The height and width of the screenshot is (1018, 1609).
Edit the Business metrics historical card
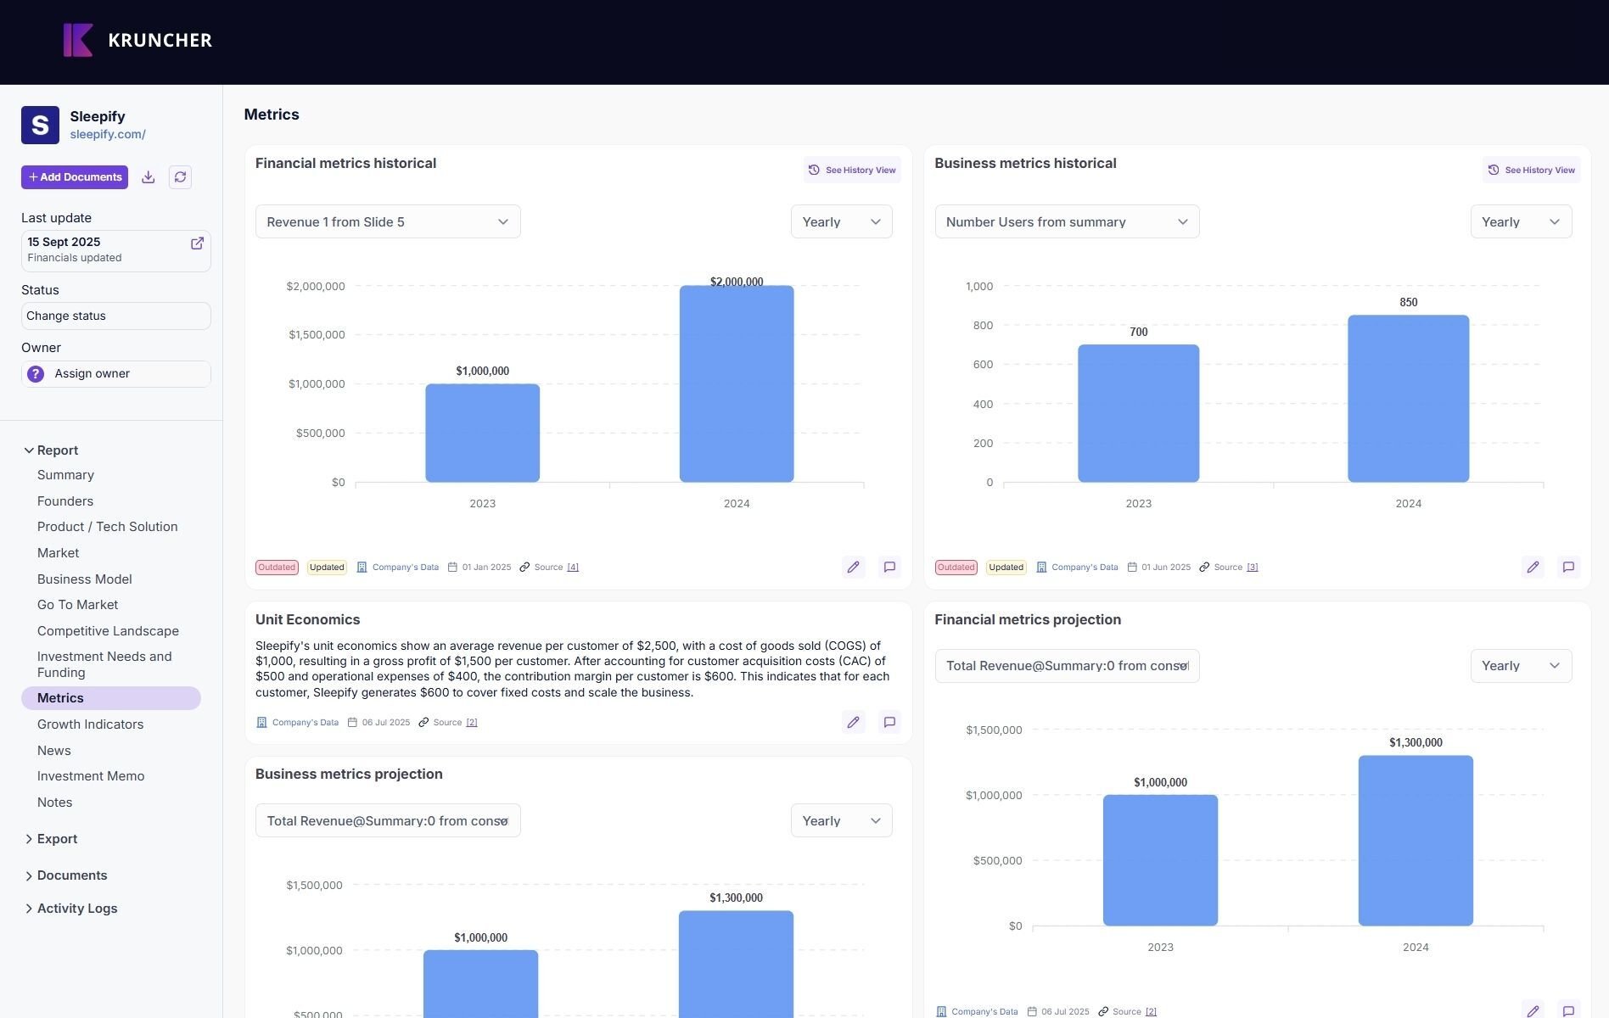point(1532,568)
